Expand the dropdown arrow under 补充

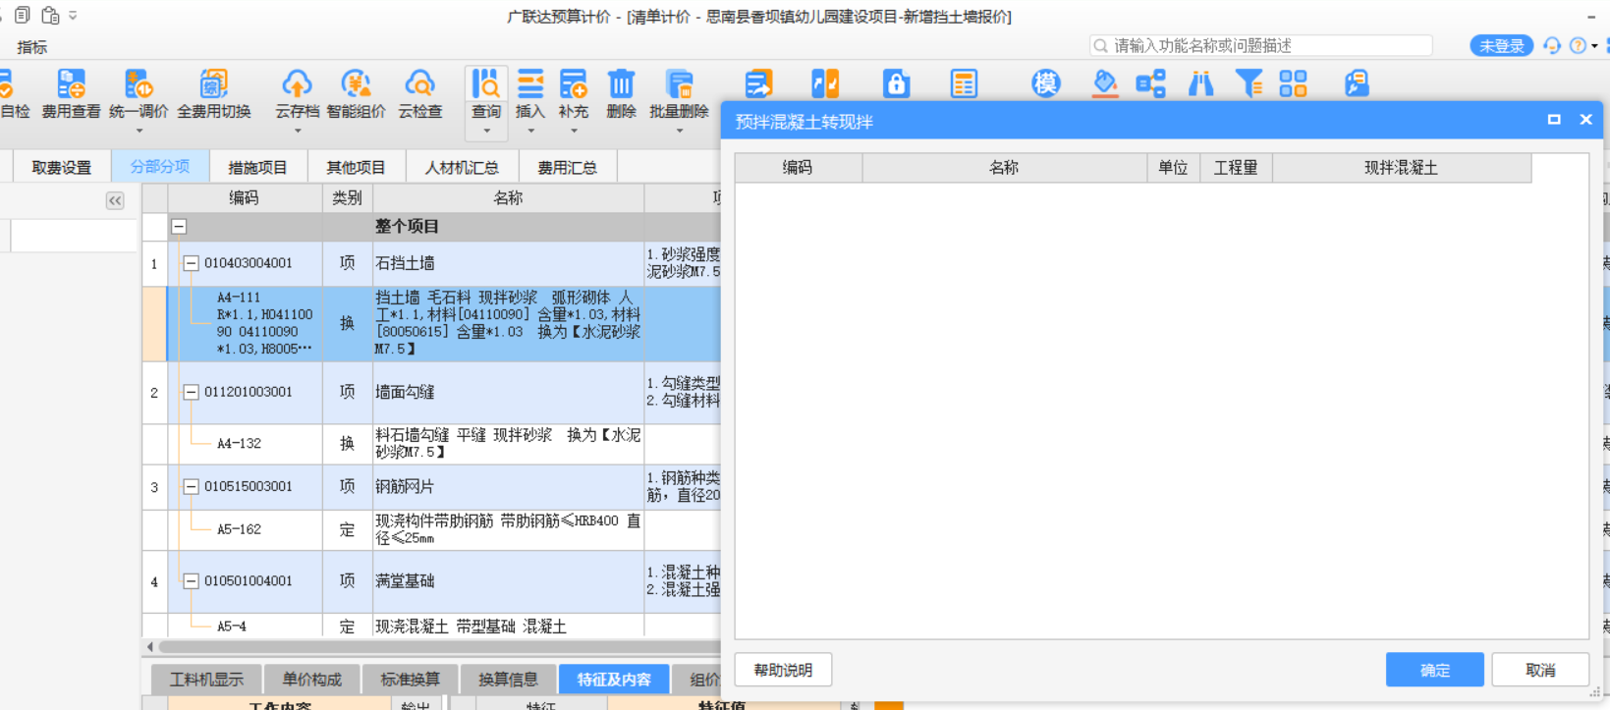point(574,131)
